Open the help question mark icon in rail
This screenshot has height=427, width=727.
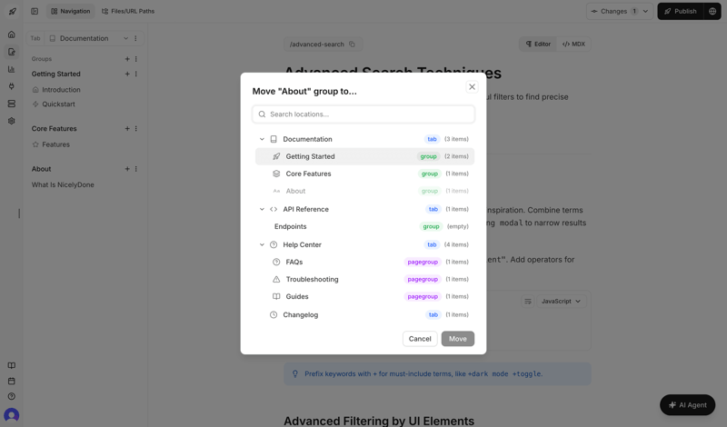pyautogui.click(x=12, y=396)
